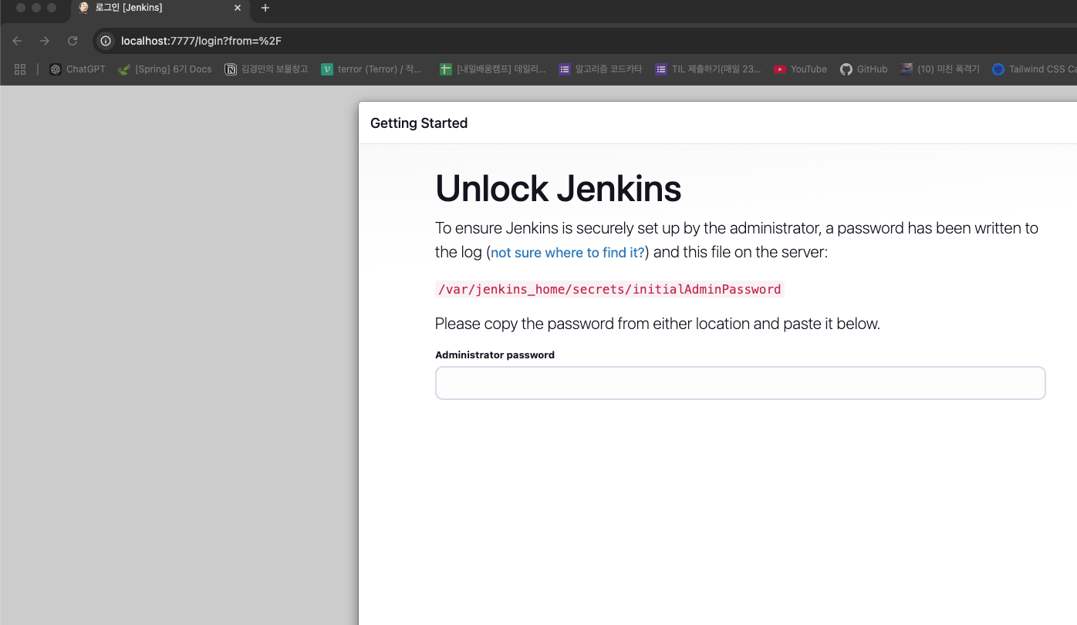Click the 'not sure where to find it?' link
This screenshot has width=1077, height=625.
pos(567,252)
